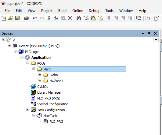Click the Undo arrow icon
162x135 pixels.
click(35, 18)
